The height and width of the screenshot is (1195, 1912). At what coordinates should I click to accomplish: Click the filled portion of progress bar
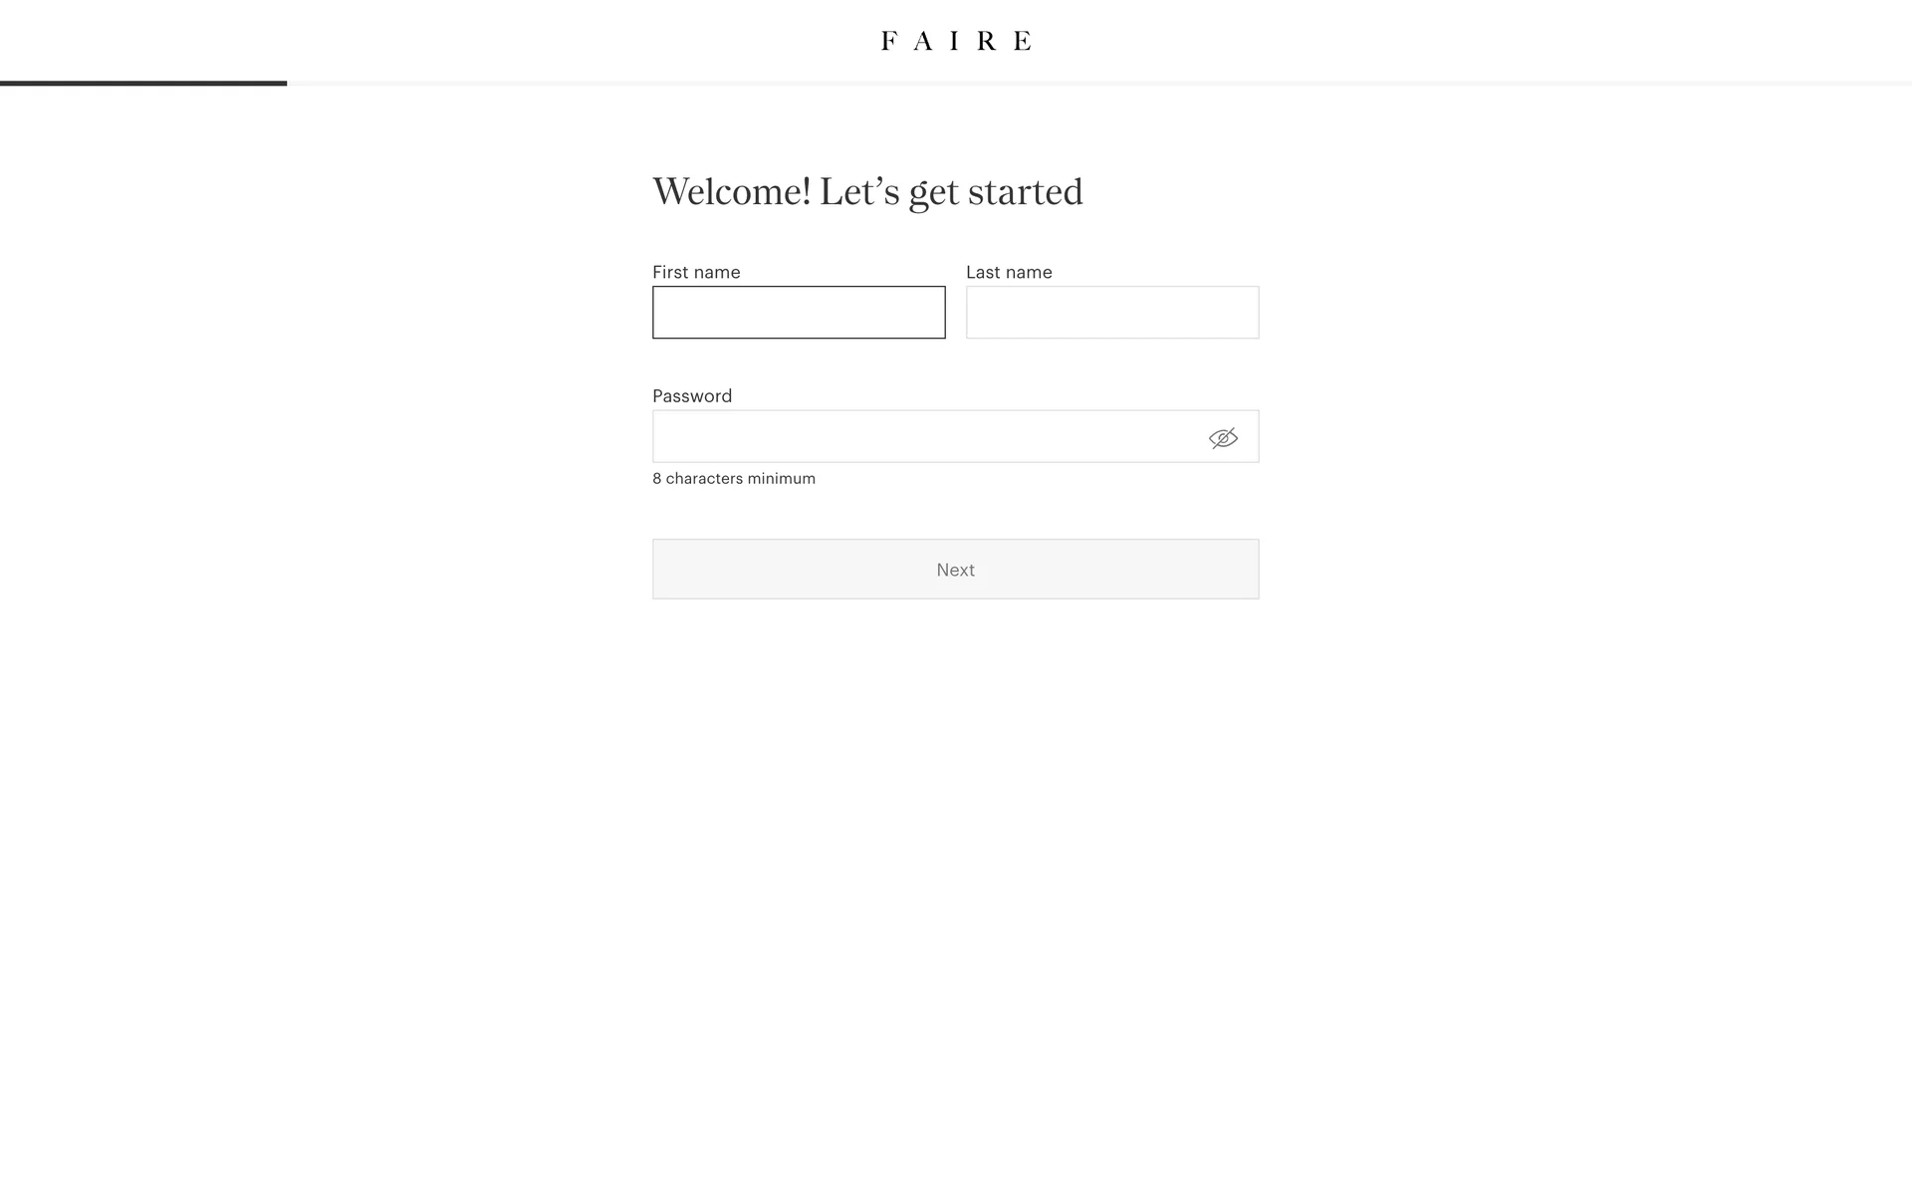pos(143,84)
